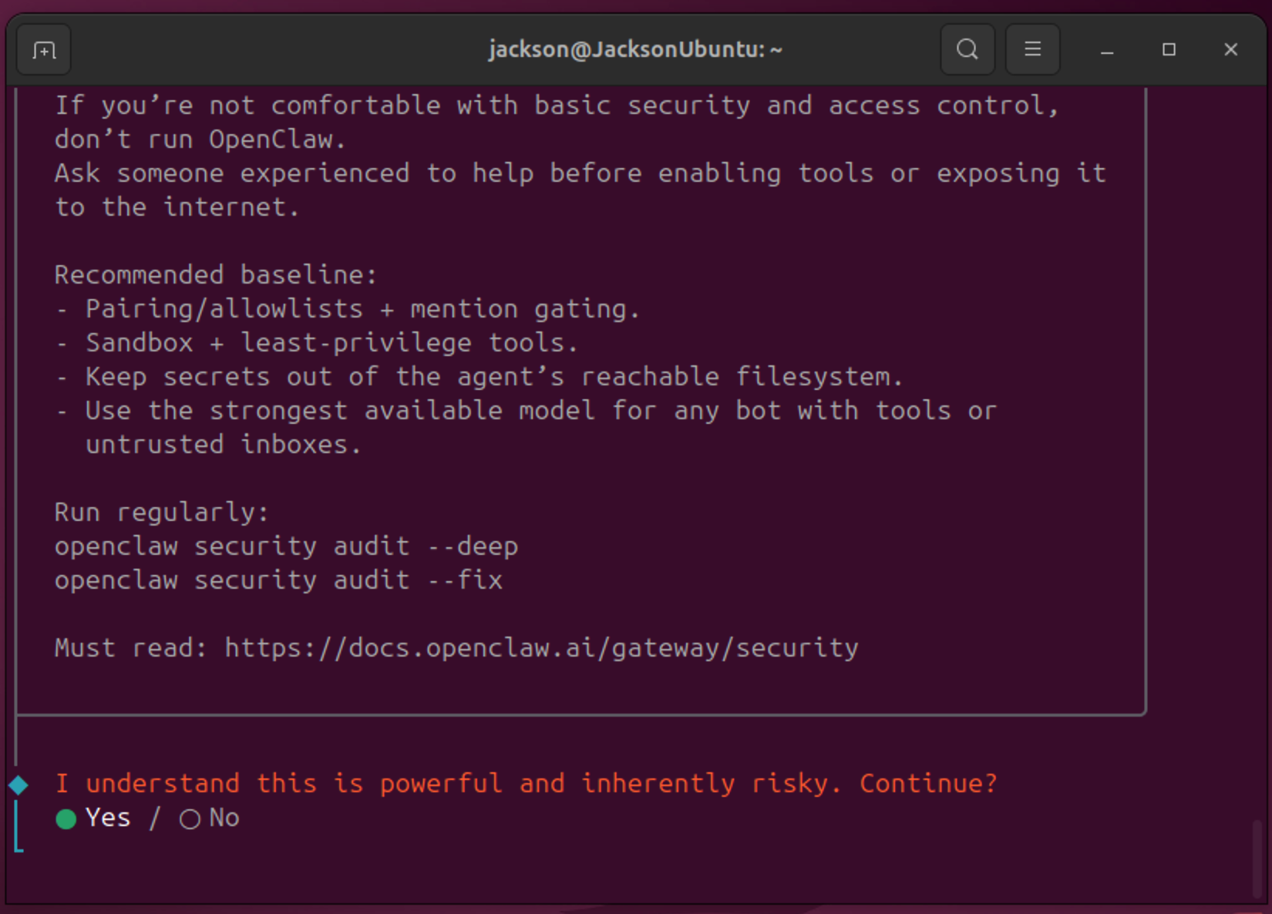Click the 'Yes' option label
The image size is (1272, 914).
[x=108, y=818]
